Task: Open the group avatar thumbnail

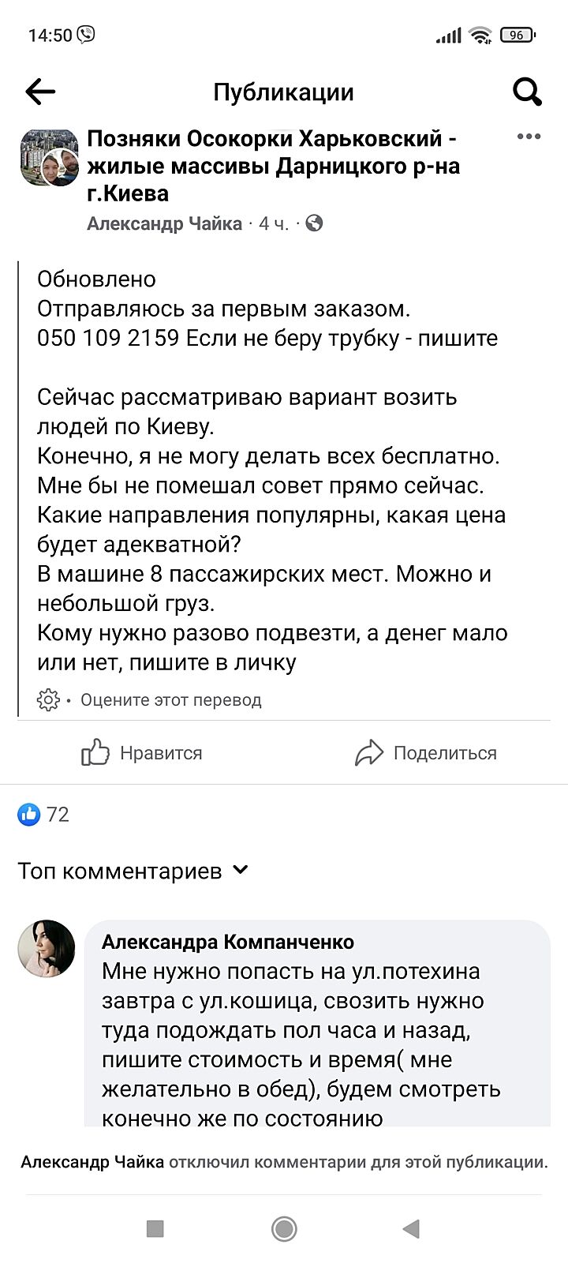Action: pos(49,158)
